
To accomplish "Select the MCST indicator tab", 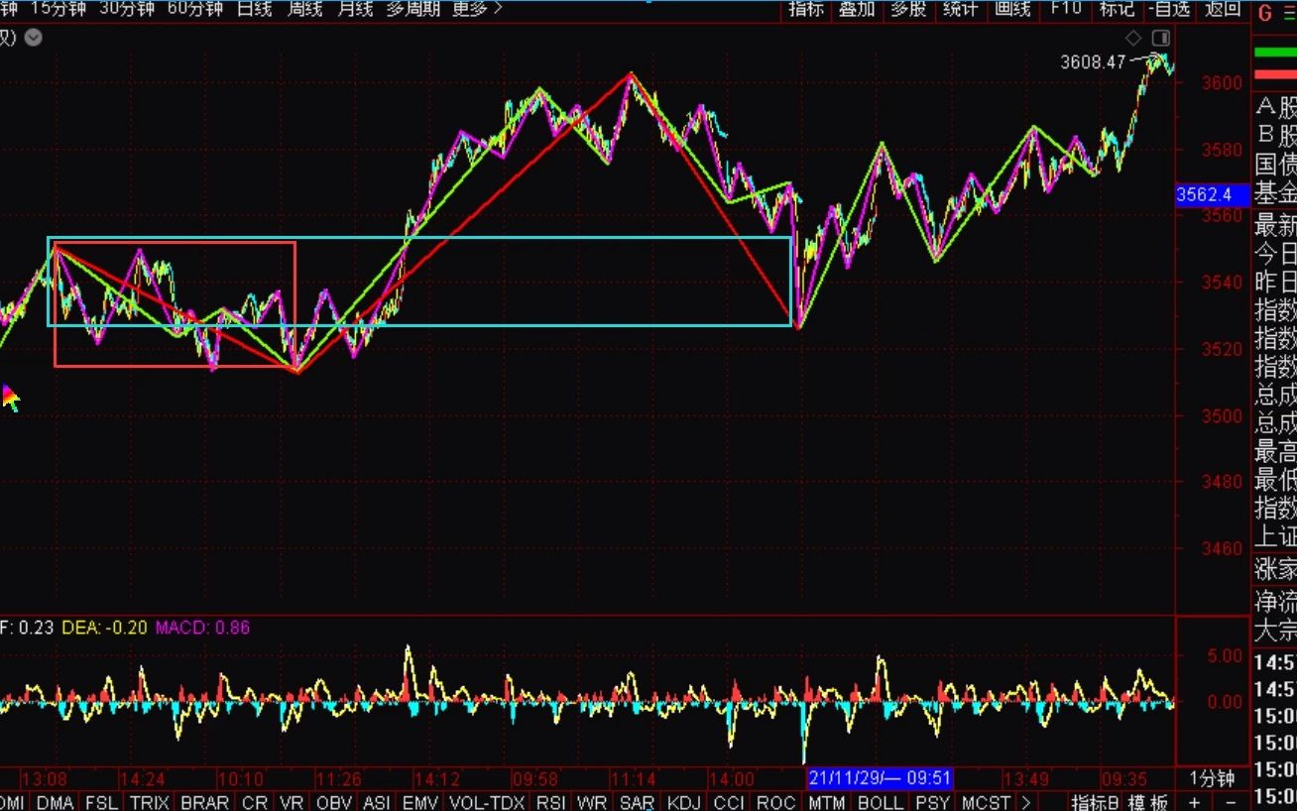I will (x=986, y=802).
